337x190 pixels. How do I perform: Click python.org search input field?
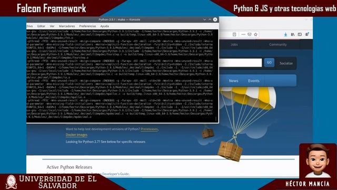[241, 63]
